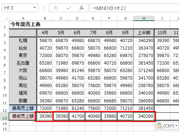
Task: Open the Paste Options (Ctrl) button
Action: (x=167, y=126)
